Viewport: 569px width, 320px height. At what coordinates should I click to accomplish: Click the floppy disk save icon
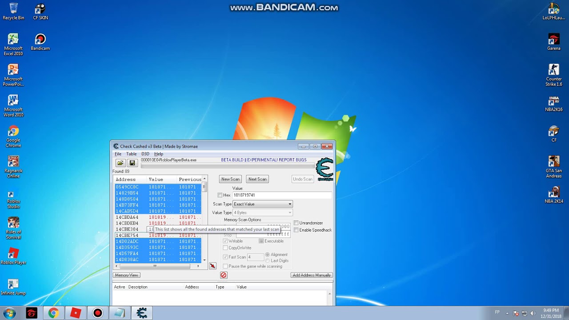coord(132,163)
